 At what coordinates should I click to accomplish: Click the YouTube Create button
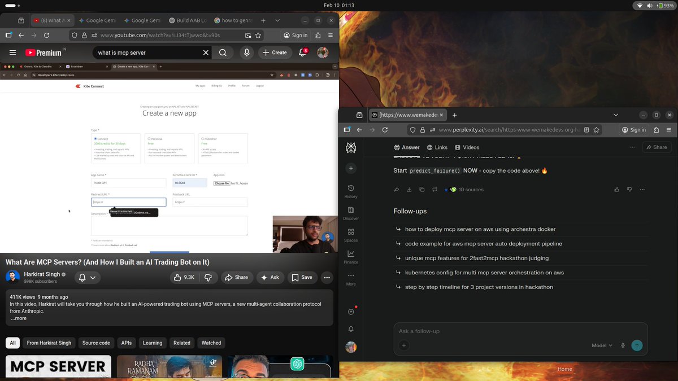275,52
